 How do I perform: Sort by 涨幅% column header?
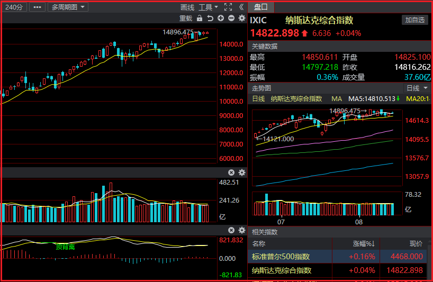(364, 244)
